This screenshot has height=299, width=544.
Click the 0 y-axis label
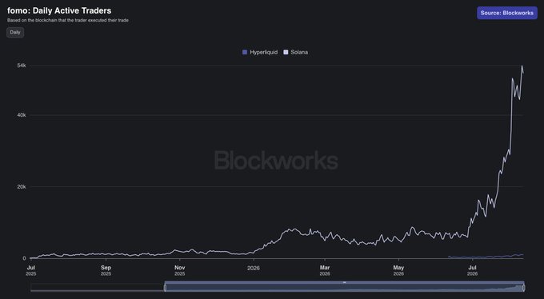coord(24,258)
